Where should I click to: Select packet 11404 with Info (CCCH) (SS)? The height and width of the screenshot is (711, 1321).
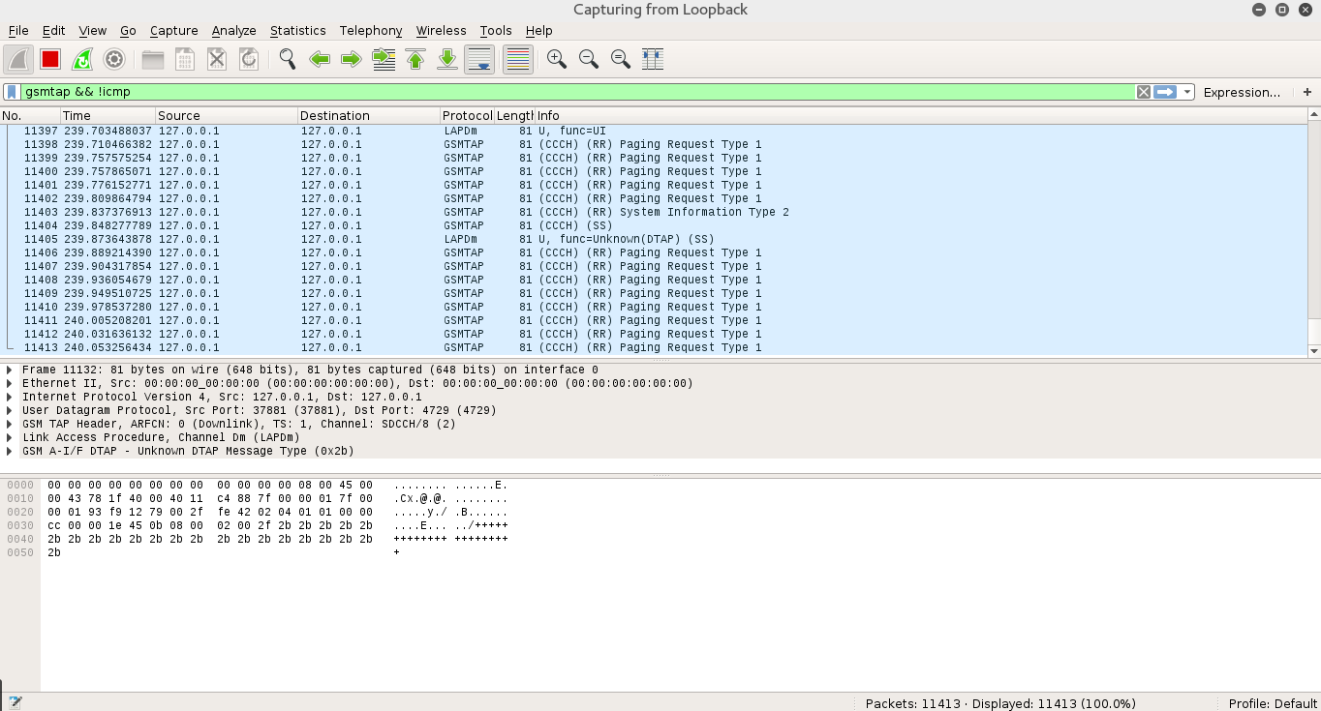click(x=654, y=225)
